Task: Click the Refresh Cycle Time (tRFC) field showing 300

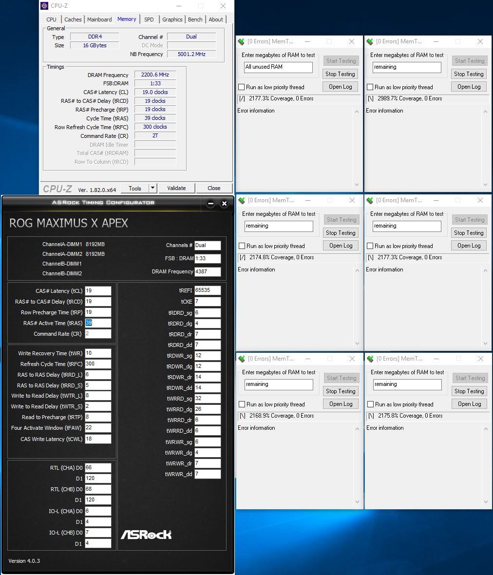Action: [x=98, y=364]
